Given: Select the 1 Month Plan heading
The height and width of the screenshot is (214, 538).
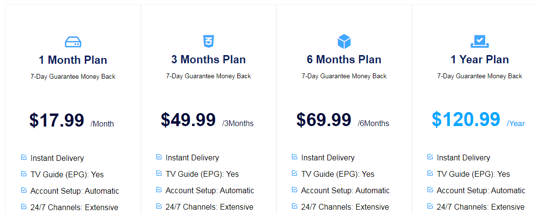Looking at the screenshot, I should 73,60.
